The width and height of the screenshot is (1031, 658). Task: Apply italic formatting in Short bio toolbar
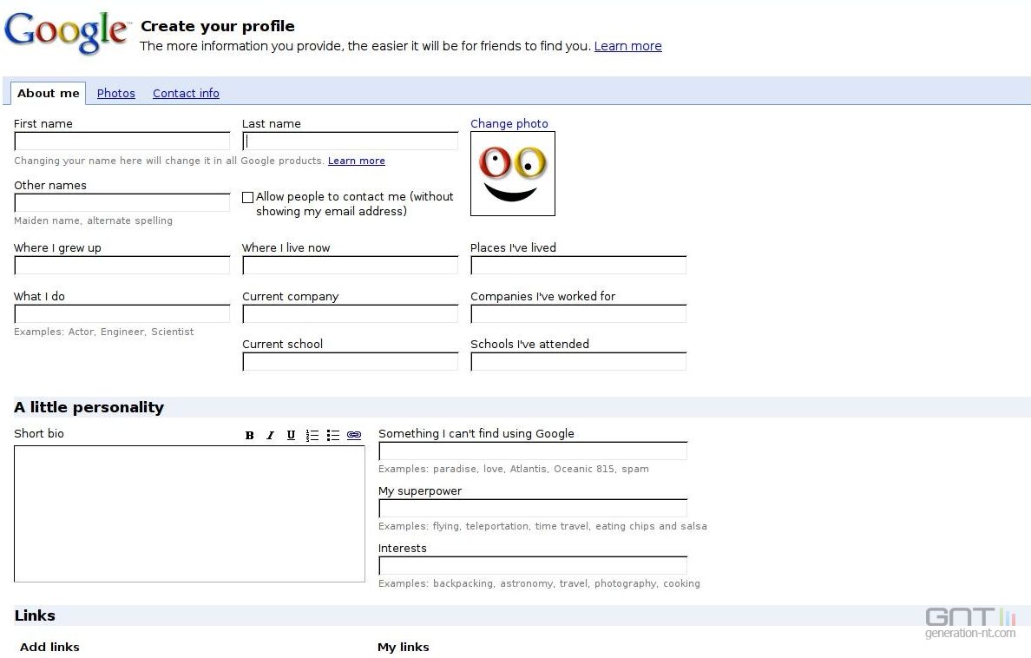tap(270, 436)
